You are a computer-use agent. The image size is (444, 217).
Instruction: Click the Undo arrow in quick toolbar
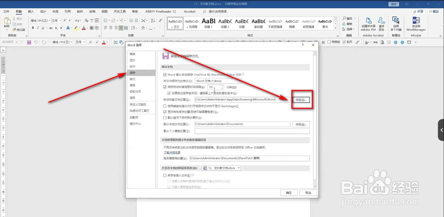point(36,42)
